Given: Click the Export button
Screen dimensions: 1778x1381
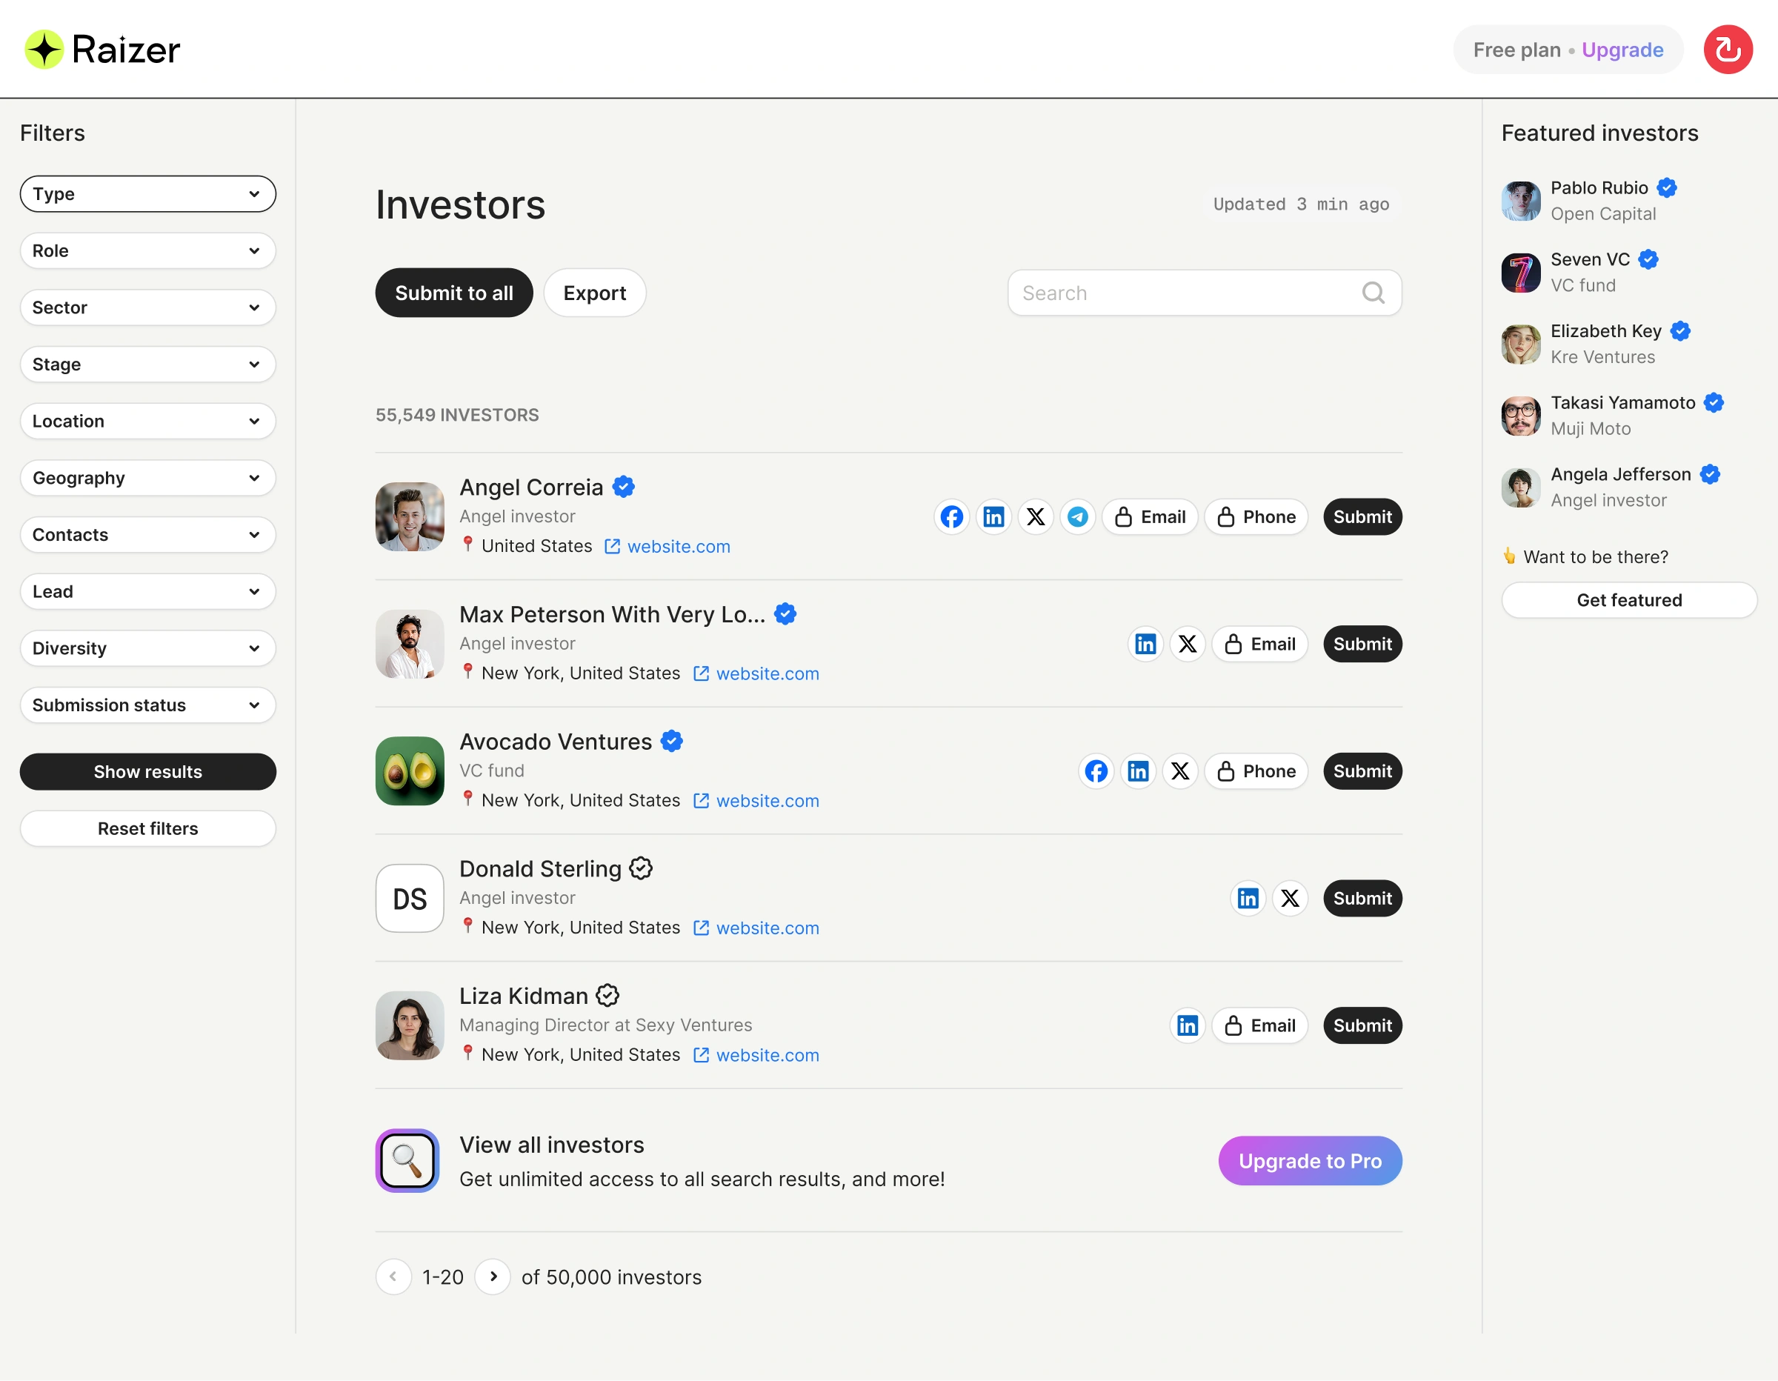Looking at the screenshot, I should [x=594, y=293].
